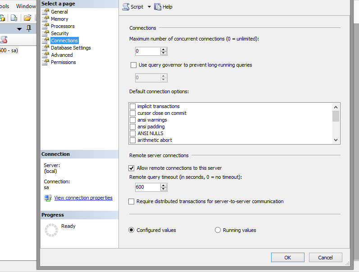Go to the Processors page
Viewport: 359px width, 272px height.
pyautogui.click(x=63, y=26)
